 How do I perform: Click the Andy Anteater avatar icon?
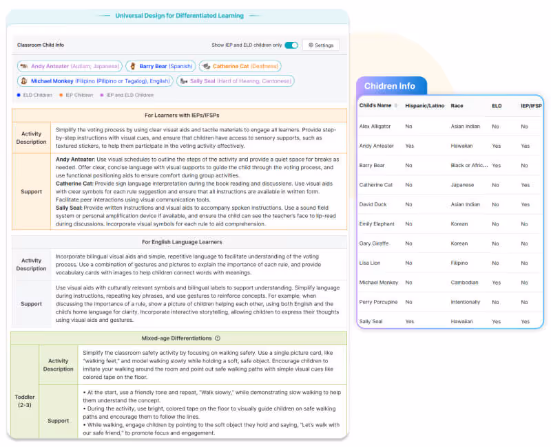[x=24, y=66]
